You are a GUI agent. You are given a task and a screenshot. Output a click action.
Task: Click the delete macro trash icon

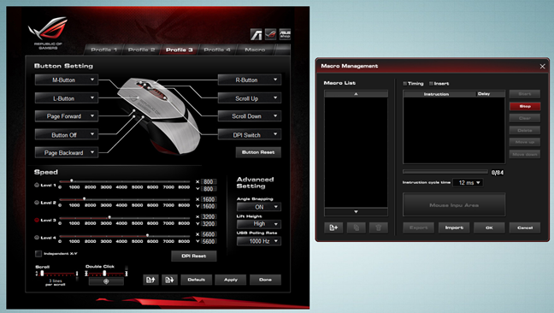tap(379, 227)
